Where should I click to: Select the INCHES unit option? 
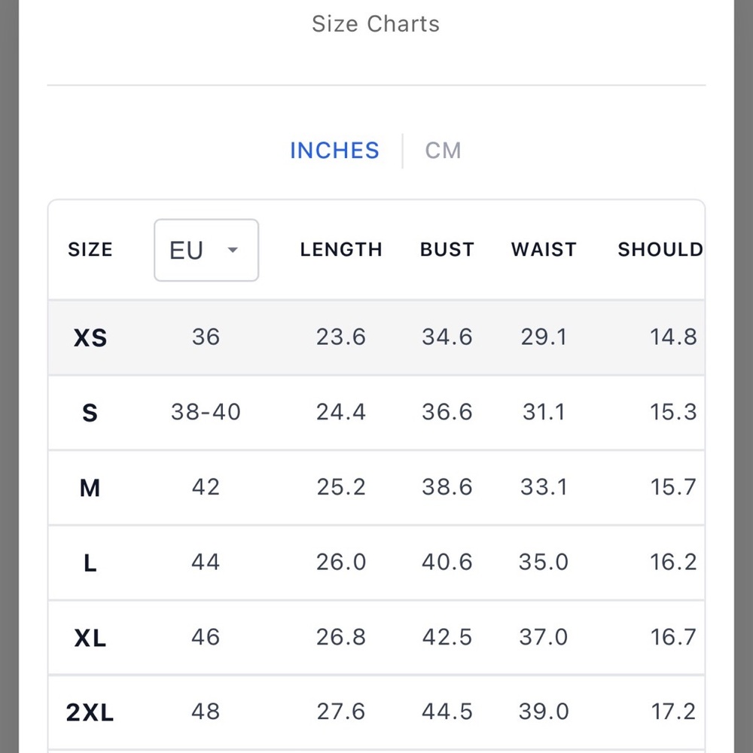click(335, 151)
